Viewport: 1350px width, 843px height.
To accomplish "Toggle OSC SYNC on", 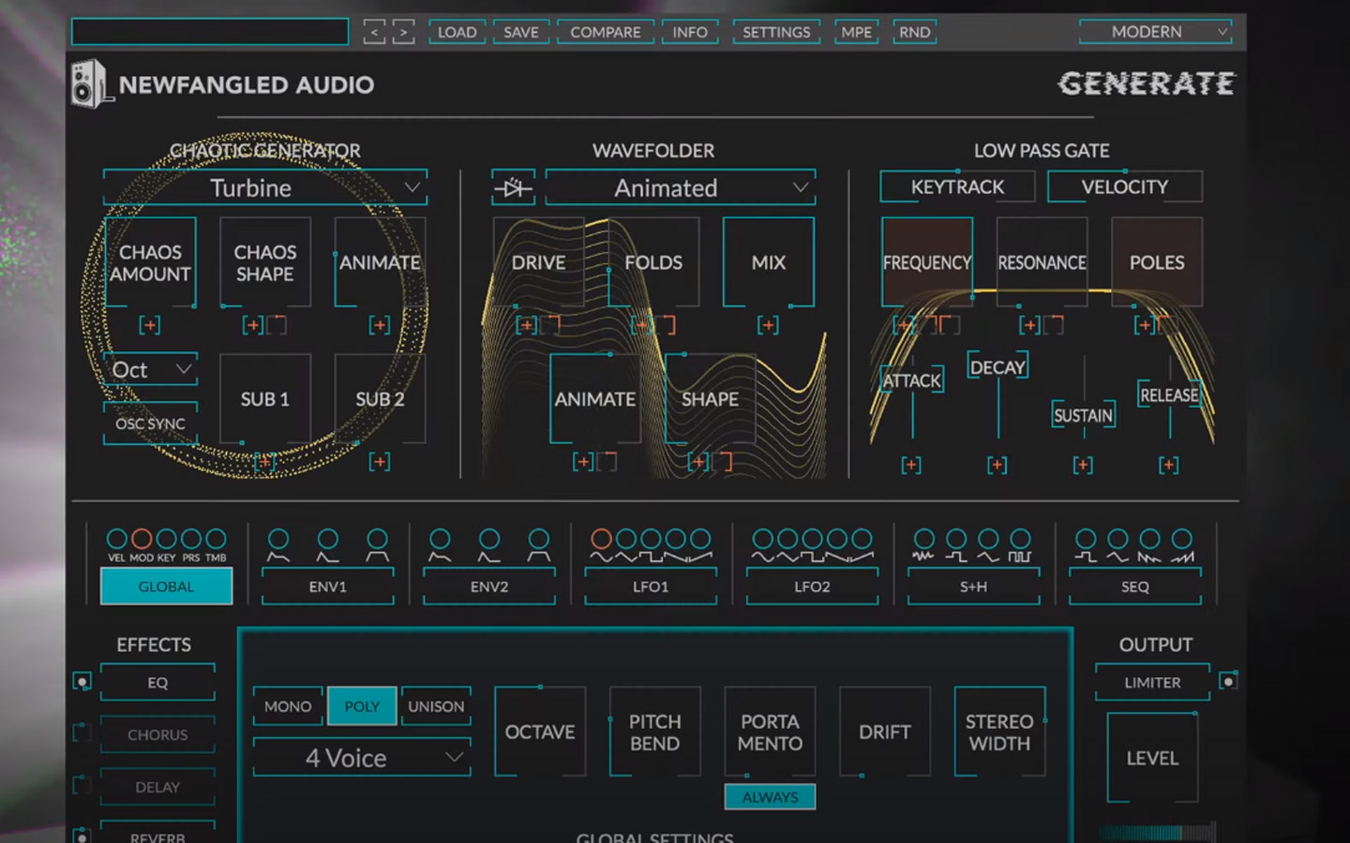I will 149,423.
